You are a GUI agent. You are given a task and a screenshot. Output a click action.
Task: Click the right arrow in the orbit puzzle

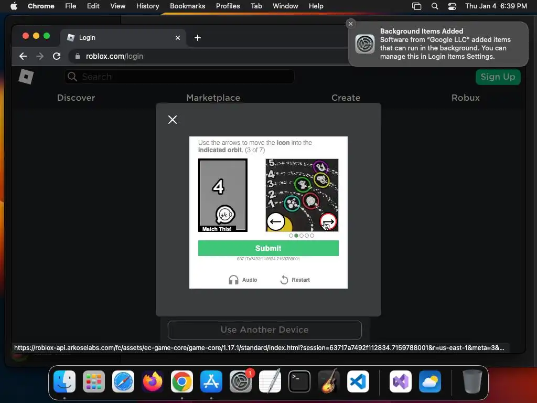[328, 222]
